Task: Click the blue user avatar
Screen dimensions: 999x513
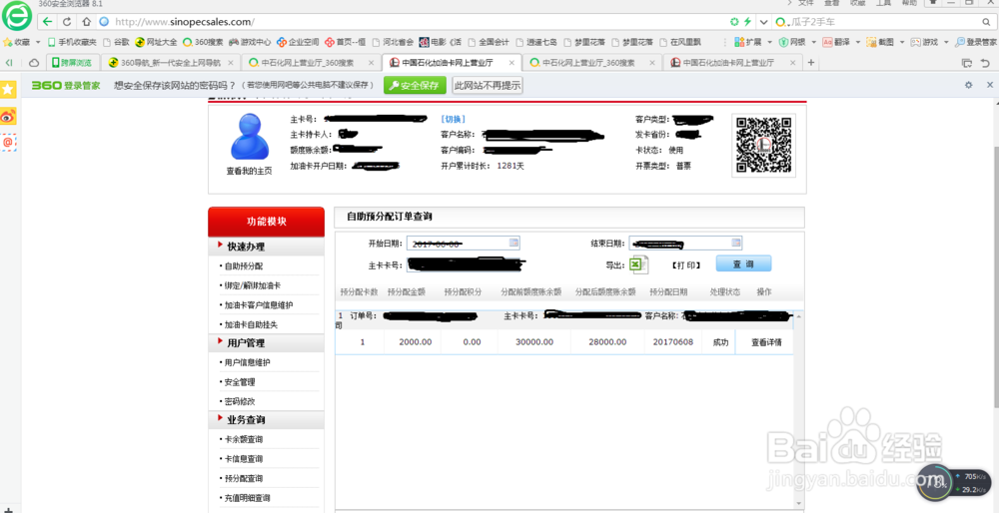Action: (249, 136)
